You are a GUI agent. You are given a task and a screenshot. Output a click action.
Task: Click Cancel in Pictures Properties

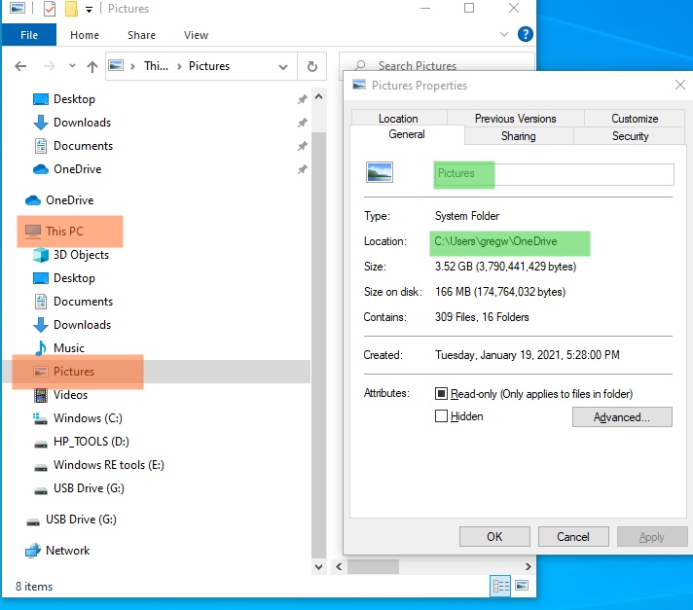(572, 536)
